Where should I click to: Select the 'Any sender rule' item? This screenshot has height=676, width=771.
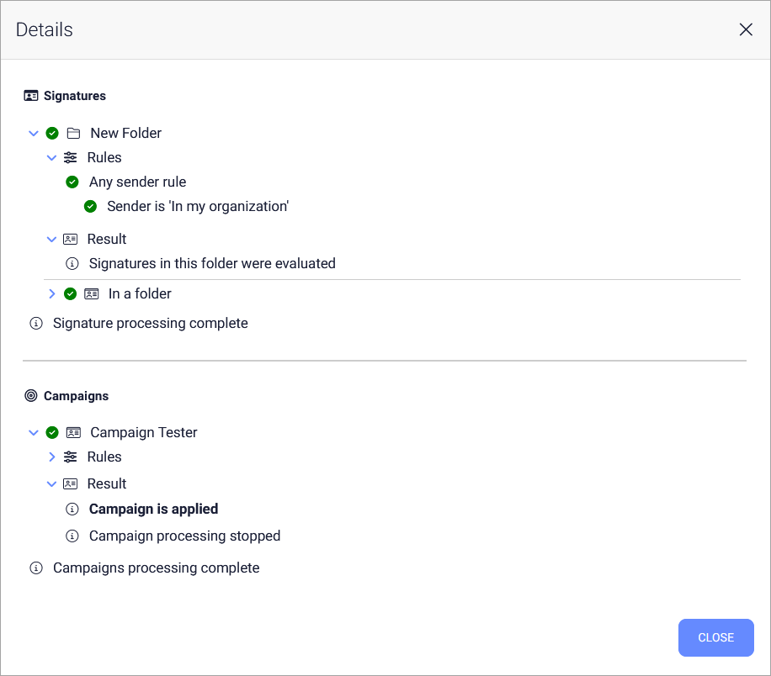(137, 182)
